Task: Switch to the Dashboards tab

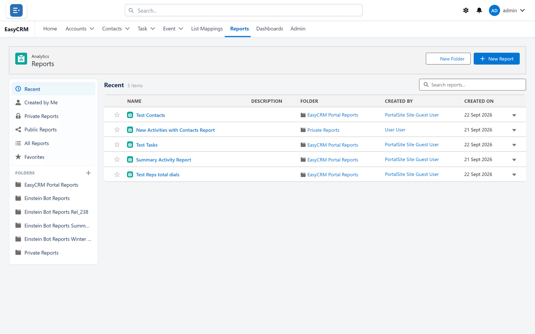Action: click(270, 29)
